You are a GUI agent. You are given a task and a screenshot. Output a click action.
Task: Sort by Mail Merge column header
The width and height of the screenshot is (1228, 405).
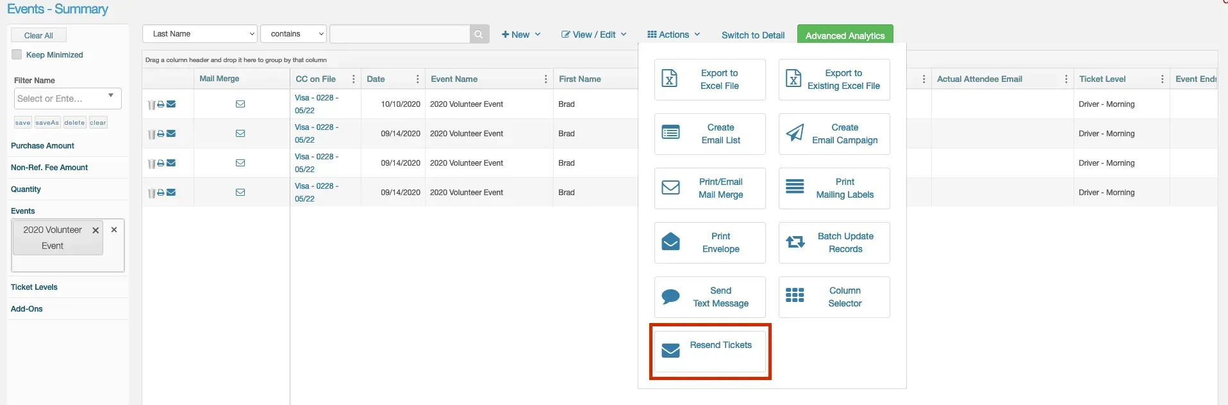click(x=219, y=79)
